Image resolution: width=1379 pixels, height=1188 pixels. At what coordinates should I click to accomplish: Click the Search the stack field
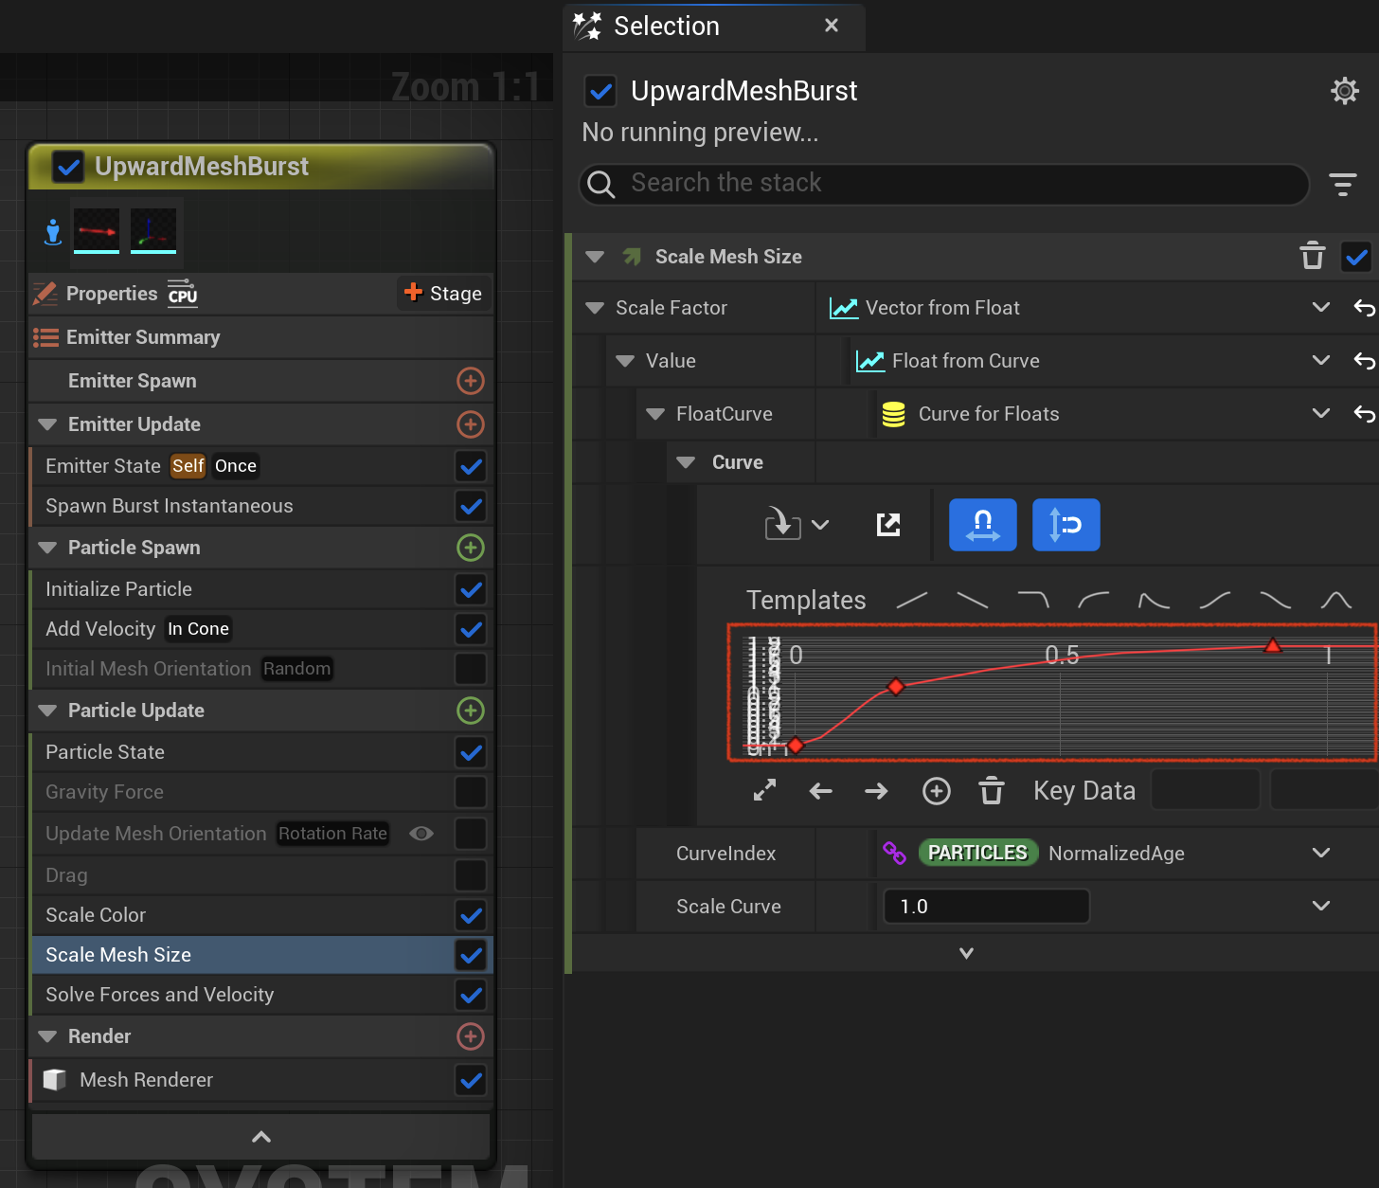pyautogui.click(x=944, y=184)
